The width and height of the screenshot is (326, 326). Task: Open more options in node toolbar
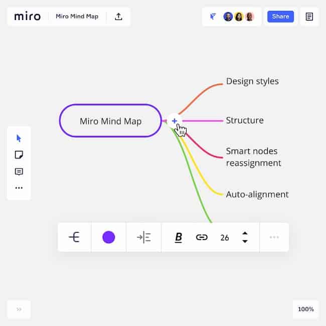(x=274, y=237)
